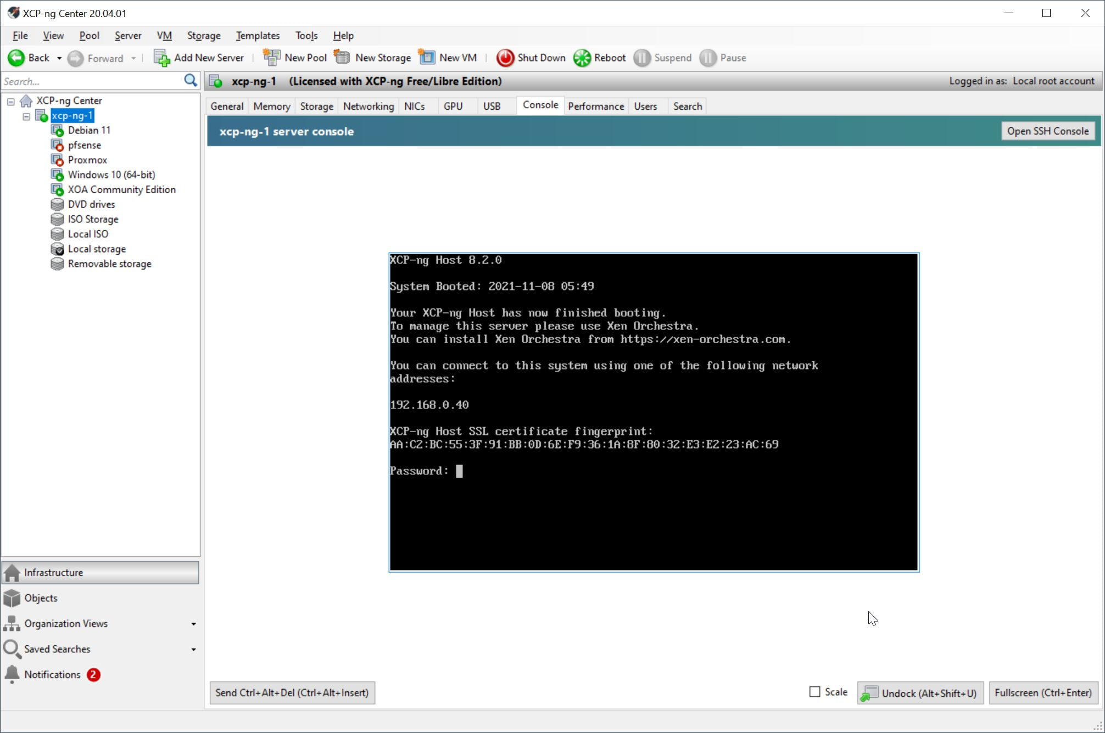Screen dimensions: 1105x733
Task: Click the search magnifier icon
Action: (x=190, y=81)
